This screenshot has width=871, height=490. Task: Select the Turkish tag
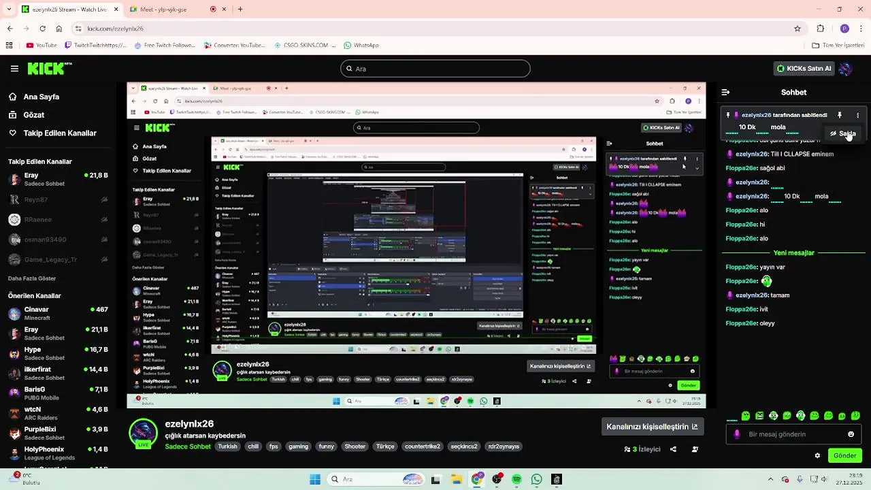click(x=227, y=446)
